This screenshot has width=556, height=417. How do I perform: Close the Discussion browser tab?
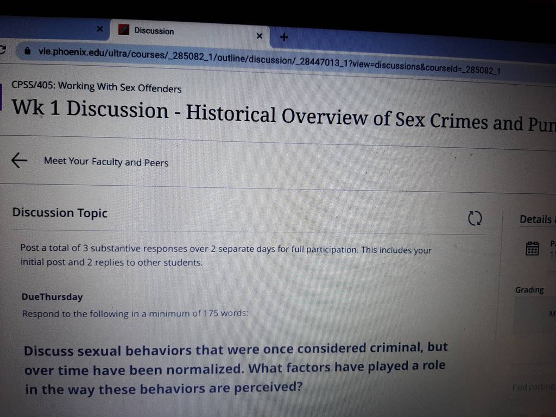tap(260, 36)
